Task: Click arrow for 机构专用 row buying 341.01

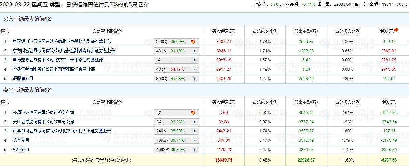Action: tap(194, 140)
